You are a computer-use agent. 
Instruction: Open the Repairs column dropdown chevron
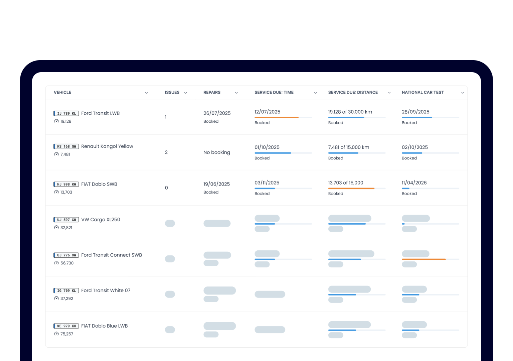[236, 93]
